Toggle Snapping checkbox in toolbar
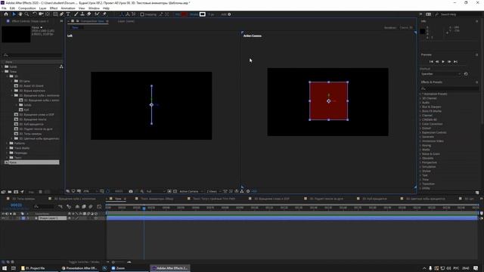 tap(142, 14)
